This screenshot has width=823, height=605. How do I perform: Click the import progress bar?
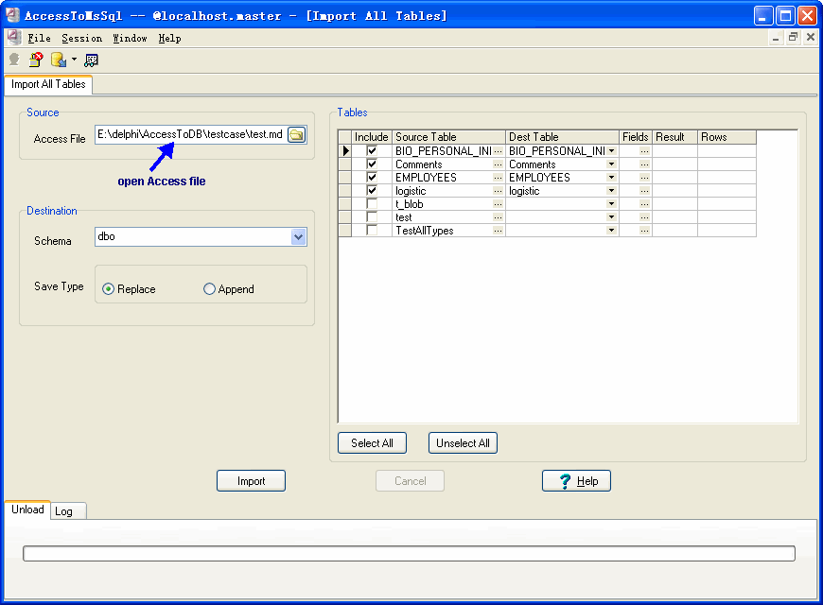click(409, 554)
